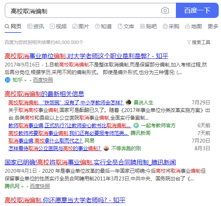Click the 腾讯新闻 source label in news list

point(140,133)
